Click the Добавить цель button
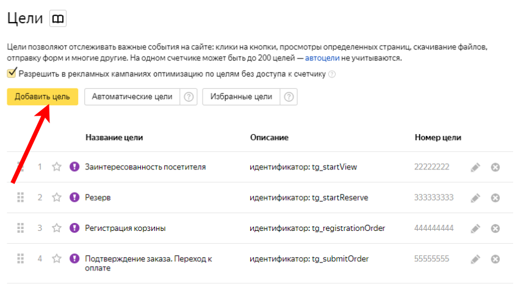Image resolution: width=515 pixels, height=290 pixels. click(x=42, y=96)
